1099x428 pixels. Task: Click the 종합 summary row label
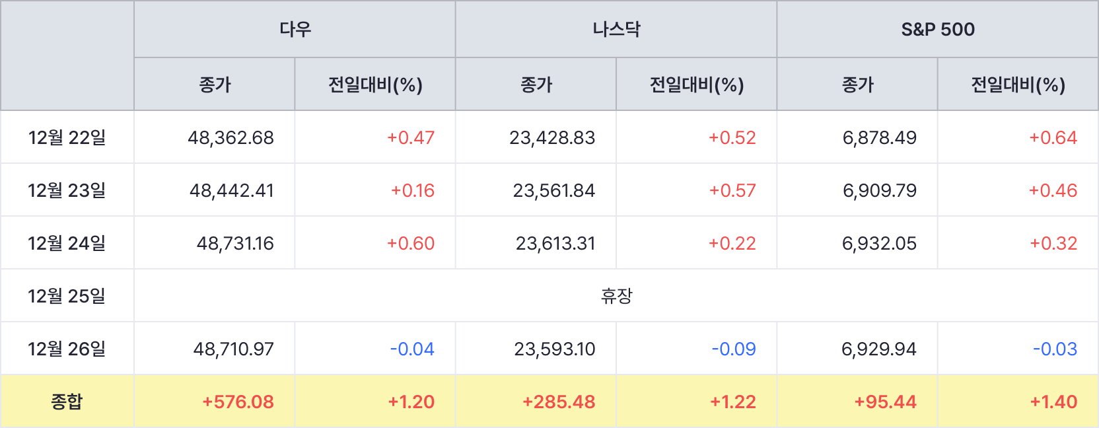pyautogui.click(x=67, y=402)
